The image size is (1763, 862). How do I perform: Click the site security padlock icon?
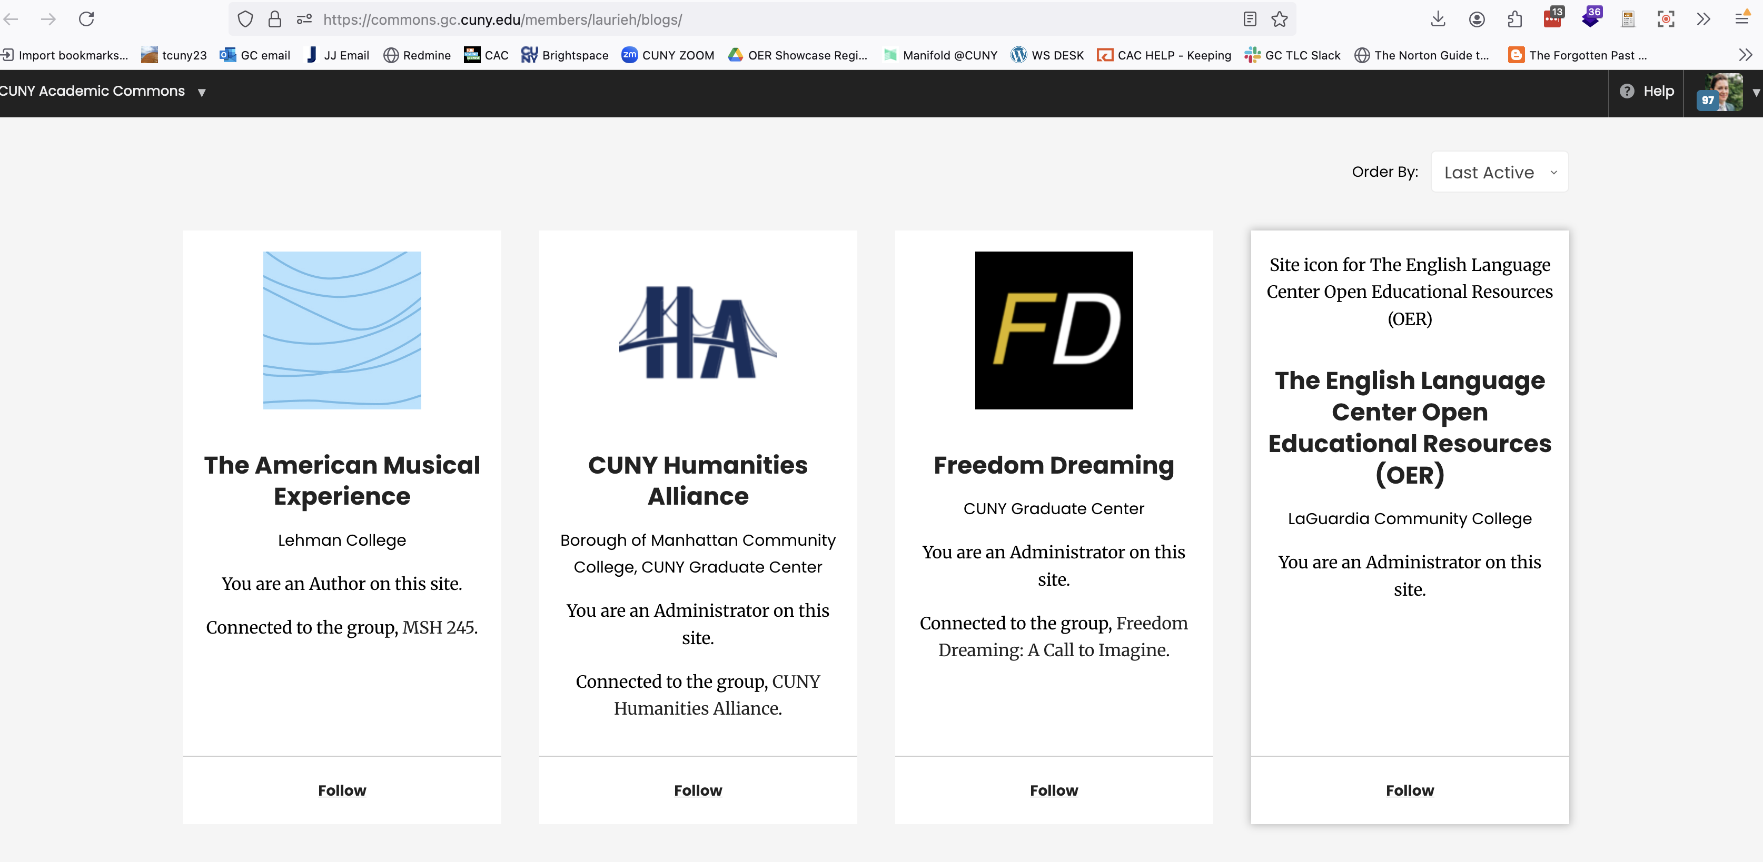click(x=274, y=19)
